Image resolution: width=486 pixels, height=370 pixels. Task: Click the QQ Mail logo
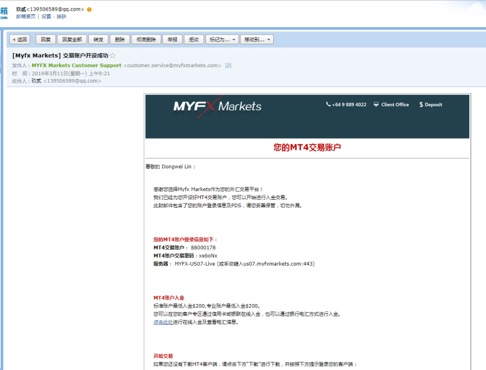click(4, 12)
